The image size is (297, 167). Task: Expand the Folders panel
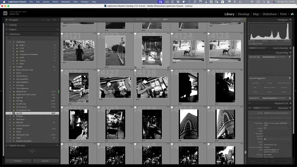pos(7,29)
